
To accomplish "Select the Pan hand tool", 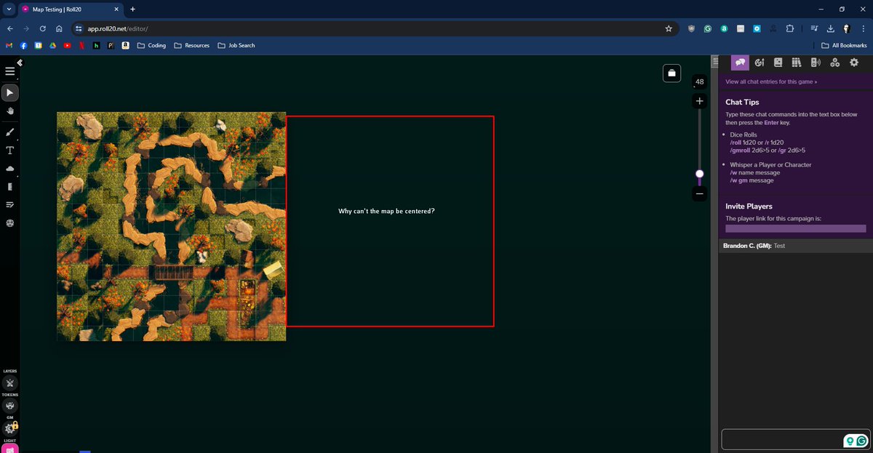I will (x=9, y=111).
